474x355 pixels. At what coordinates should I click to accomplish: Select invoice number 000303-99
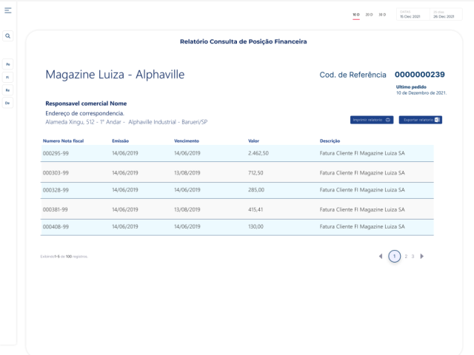(x=56, y=173)
